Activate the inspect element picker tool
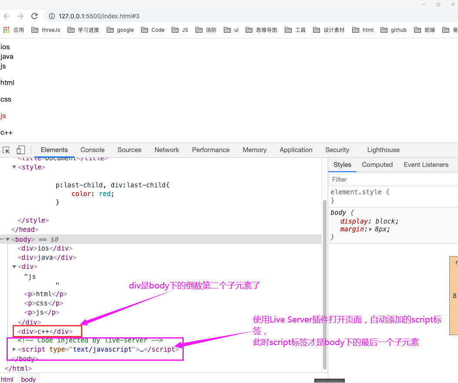Viewport: 458px width, 383px height. coord(7,150)
